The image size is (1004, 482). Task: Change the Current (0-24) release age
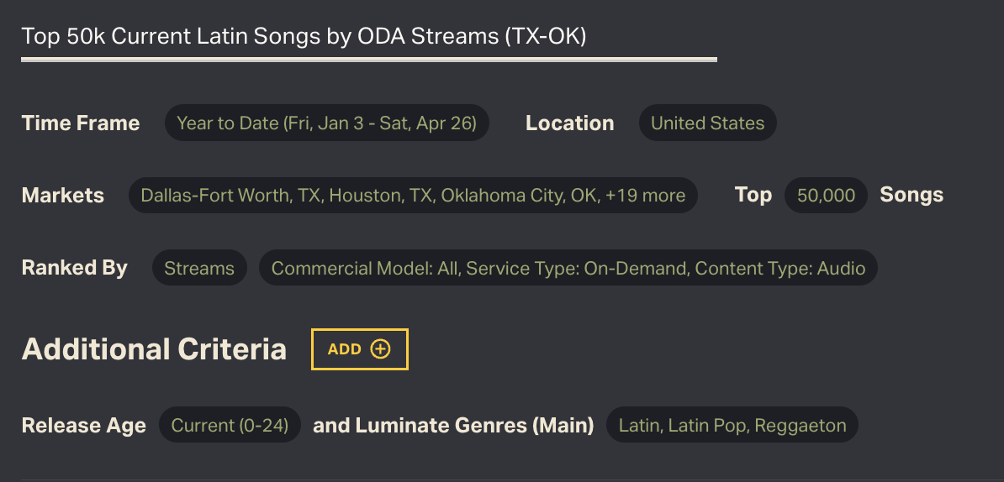click(230, 425)
